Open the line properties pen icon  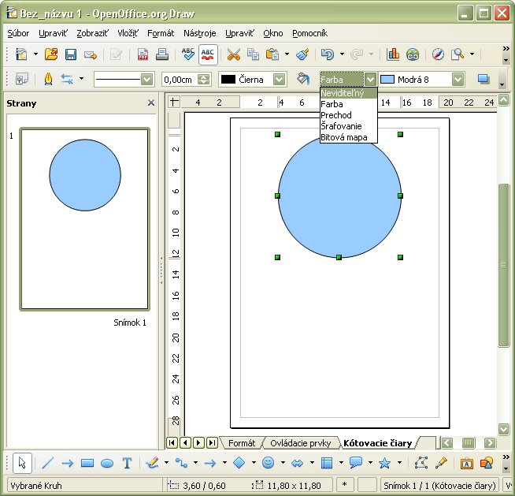tap(48, 80)
